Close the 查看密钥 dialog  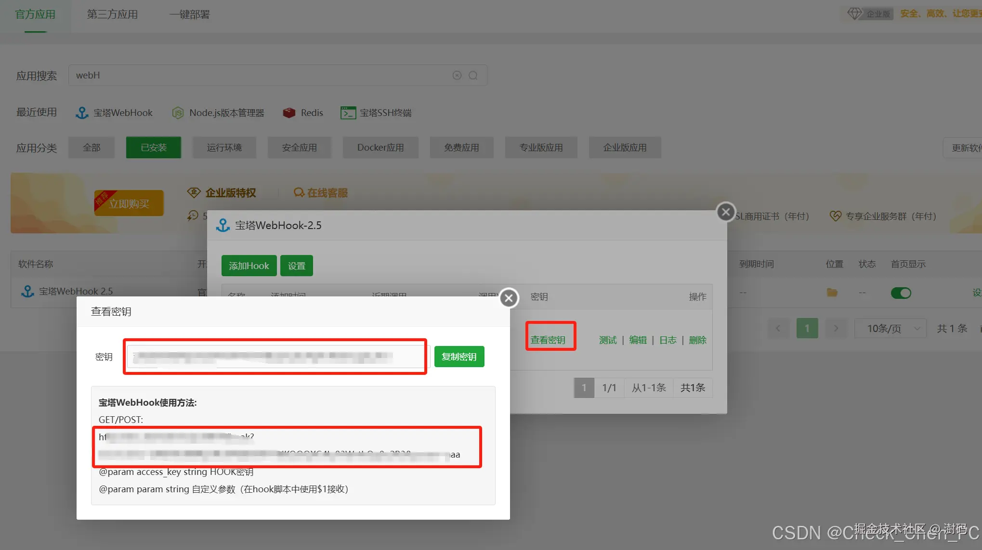click(509, 298)
